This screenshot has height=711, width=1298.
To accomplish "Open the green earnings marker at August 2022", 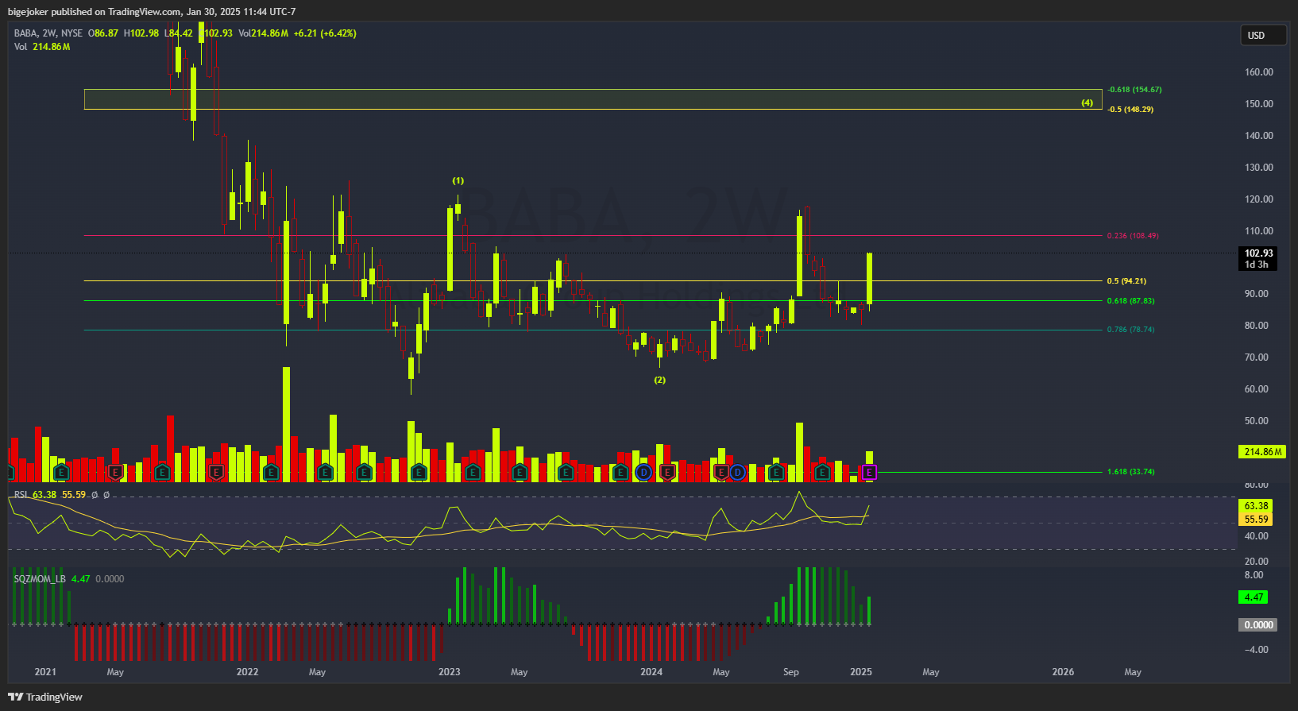I will [x=364, y=473].
